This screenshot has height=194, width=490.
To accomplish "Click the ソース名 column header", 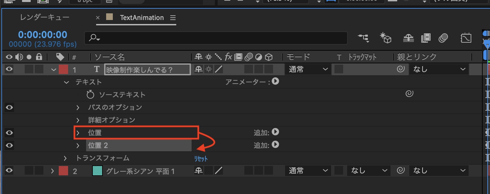I will tap(110, 57).
